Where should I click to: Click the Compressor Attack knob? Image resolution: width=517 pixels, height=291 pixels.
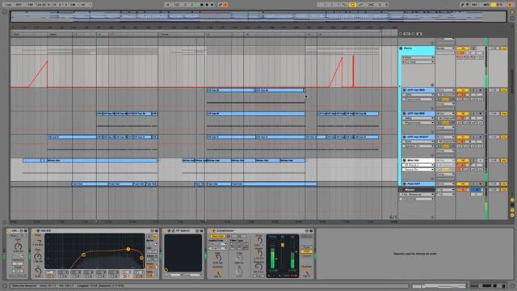[x=258, y=253]
